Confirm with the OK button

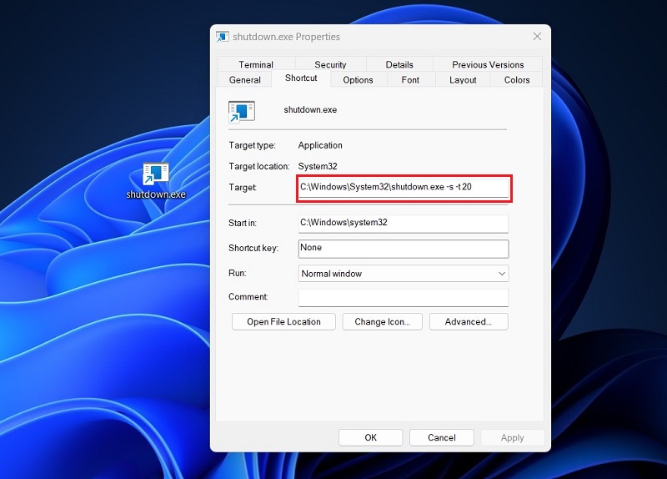(x=370, y=438)
